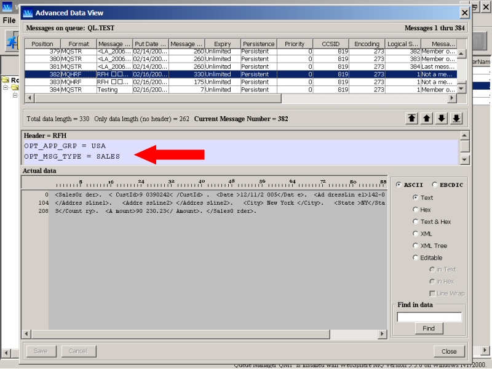Header panel scrollbar down arrow

coord(465,160)
